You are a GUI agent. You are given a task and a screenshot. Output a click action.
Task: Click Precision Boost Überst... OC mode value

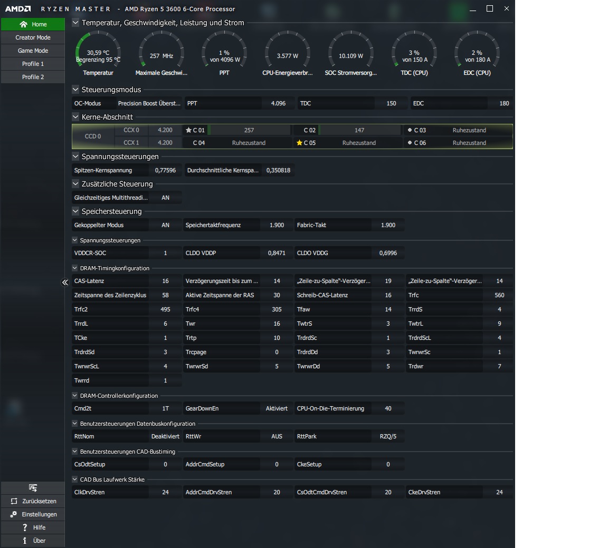click(149, 103)
